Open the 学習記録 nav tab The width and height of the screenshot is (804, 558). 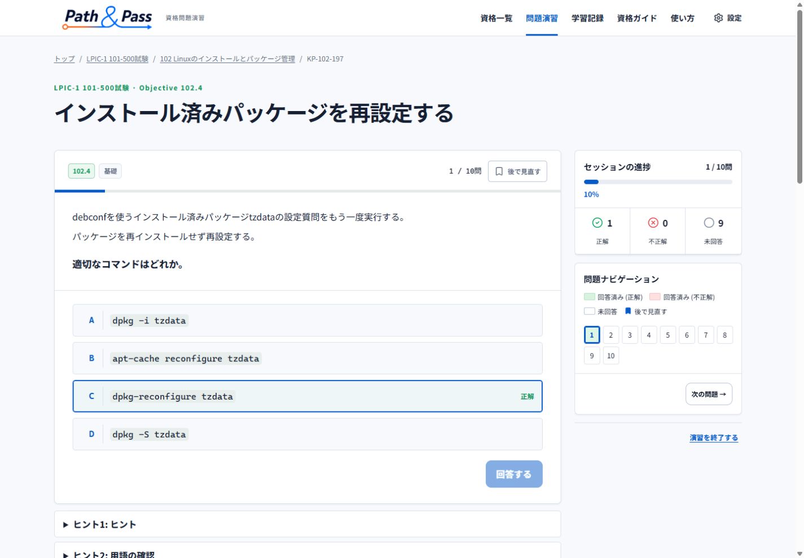[587, 18]
